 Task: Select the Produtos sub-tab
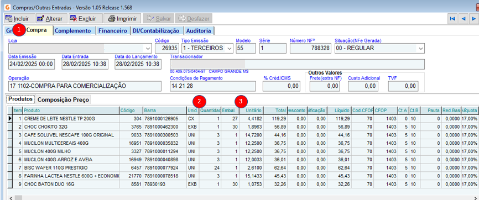20,99
